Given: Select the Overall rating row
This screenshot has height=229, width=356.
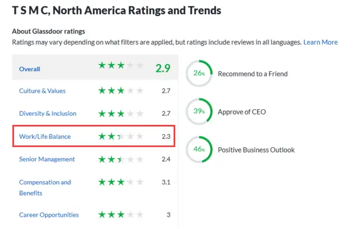Looking at the screenshot, I should (30, 69).
